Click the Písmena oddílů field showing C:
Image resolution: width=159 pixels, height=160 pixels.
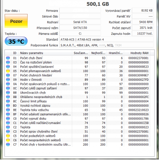coord(80,34)
